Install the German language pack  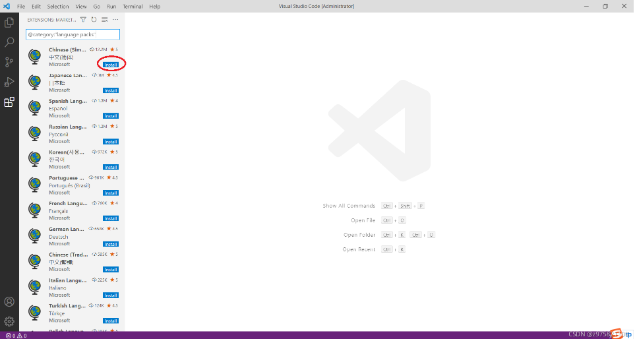(x=111, y=244)
